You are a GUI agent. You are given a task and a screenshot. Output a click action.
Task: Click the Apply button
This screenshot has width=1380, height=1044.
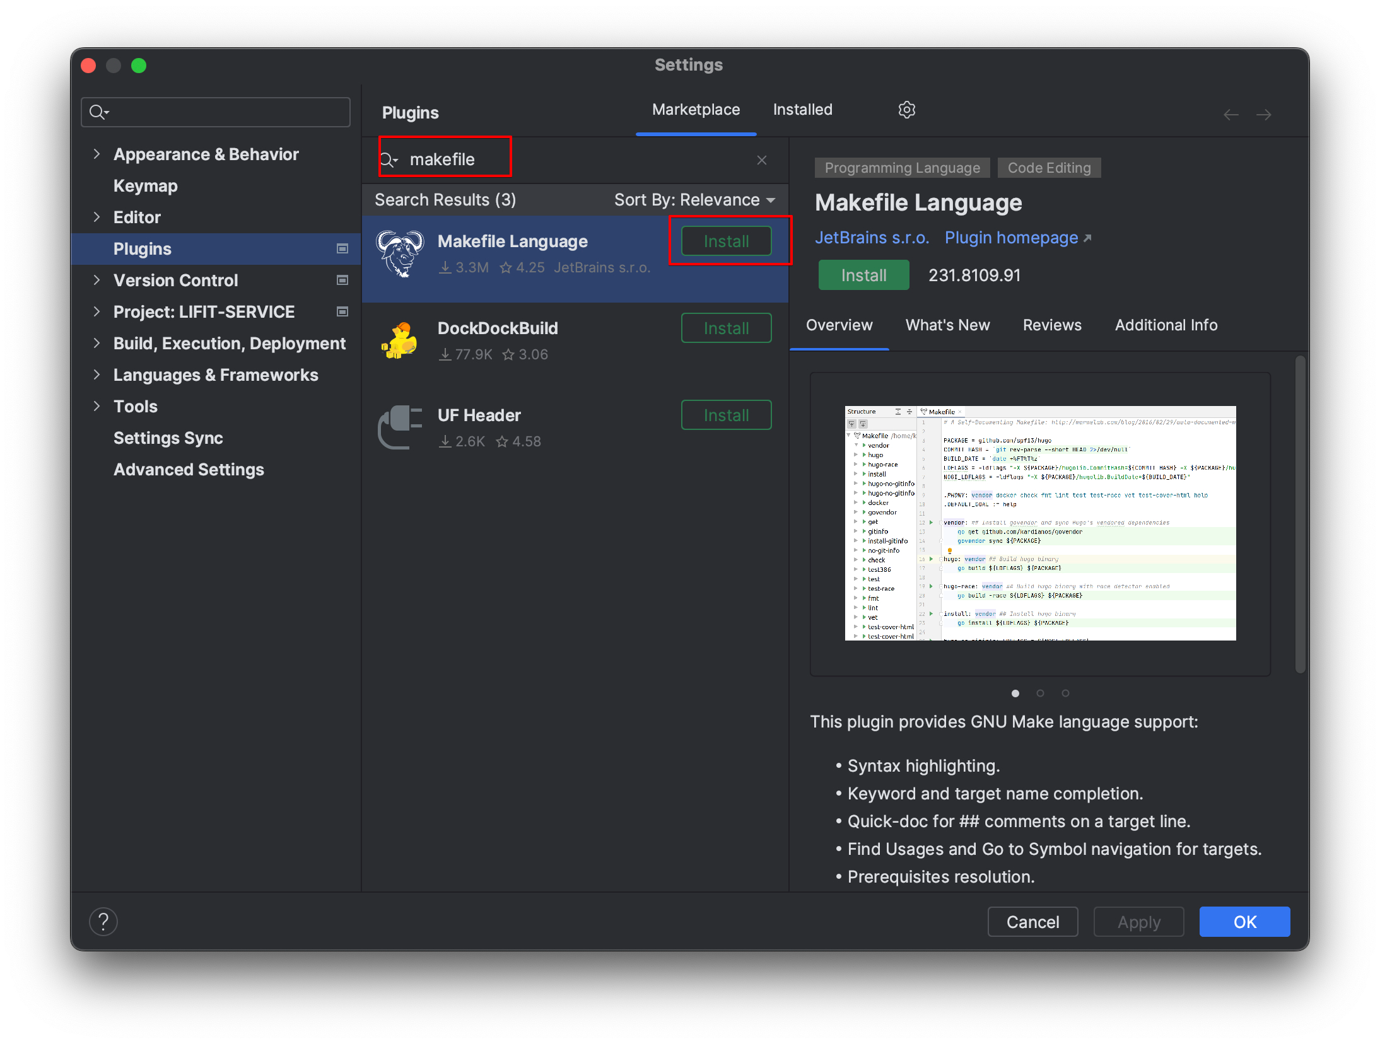1138,922
